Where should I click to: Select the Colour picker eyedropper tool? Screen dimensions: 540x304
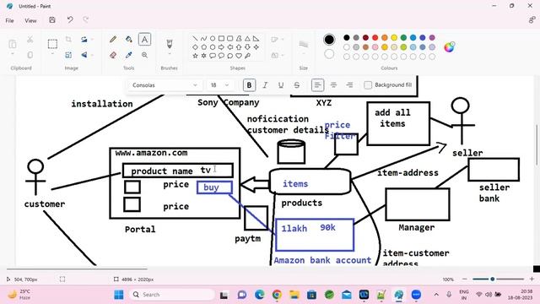(129, 55)
